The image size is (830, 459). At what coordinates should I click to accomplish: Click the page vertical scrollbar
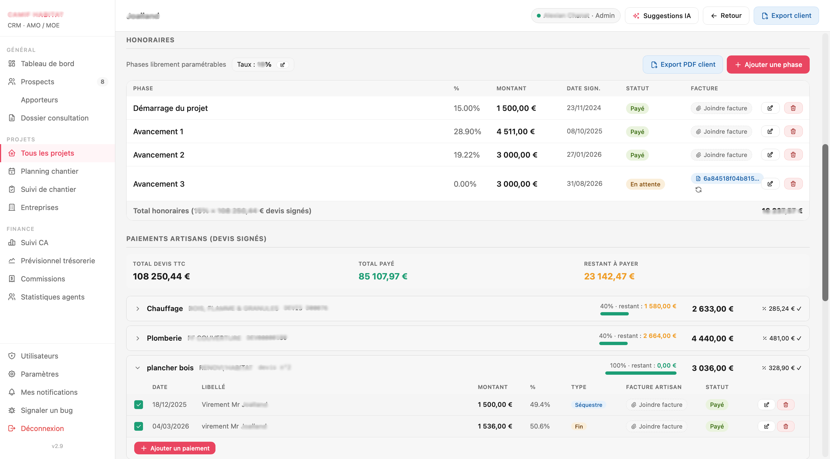[825, 222]
